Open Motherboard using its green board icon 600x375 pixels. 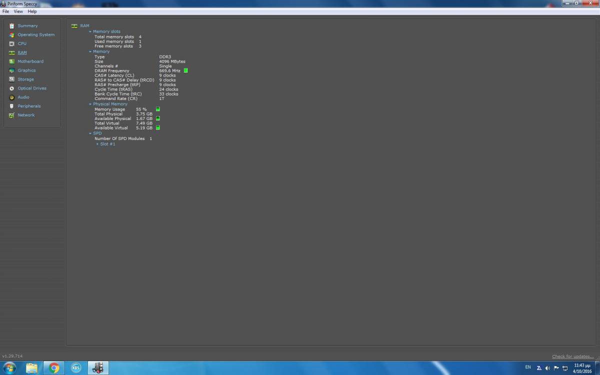[x=12, y=61]
